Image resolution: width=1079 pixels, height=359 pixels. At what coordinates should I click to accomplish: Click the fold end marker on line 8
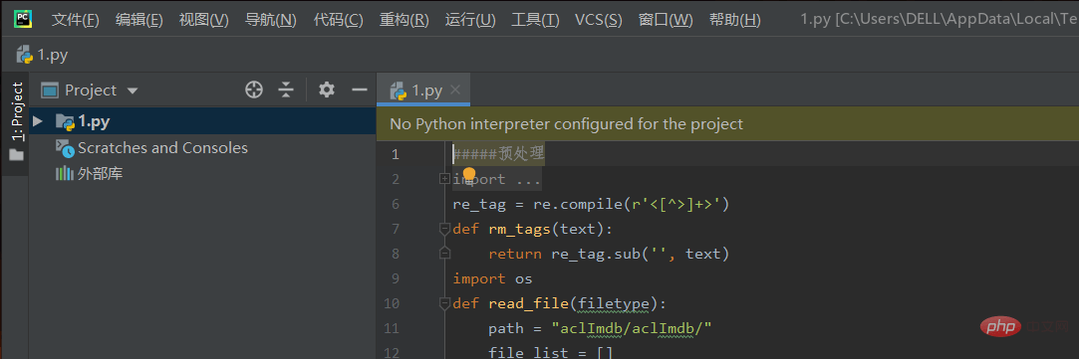444,254
